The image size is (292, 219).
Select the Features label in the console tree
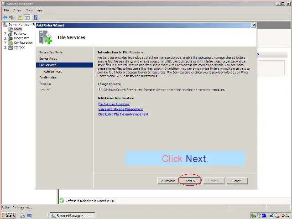(x=20, y=34)
